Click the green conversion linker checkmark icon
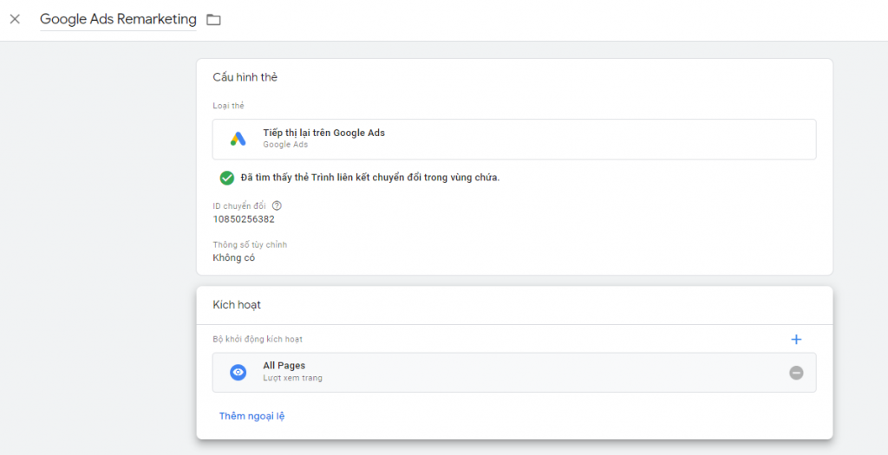The height and width of the screenshot is (455, 888). point(227,178)
